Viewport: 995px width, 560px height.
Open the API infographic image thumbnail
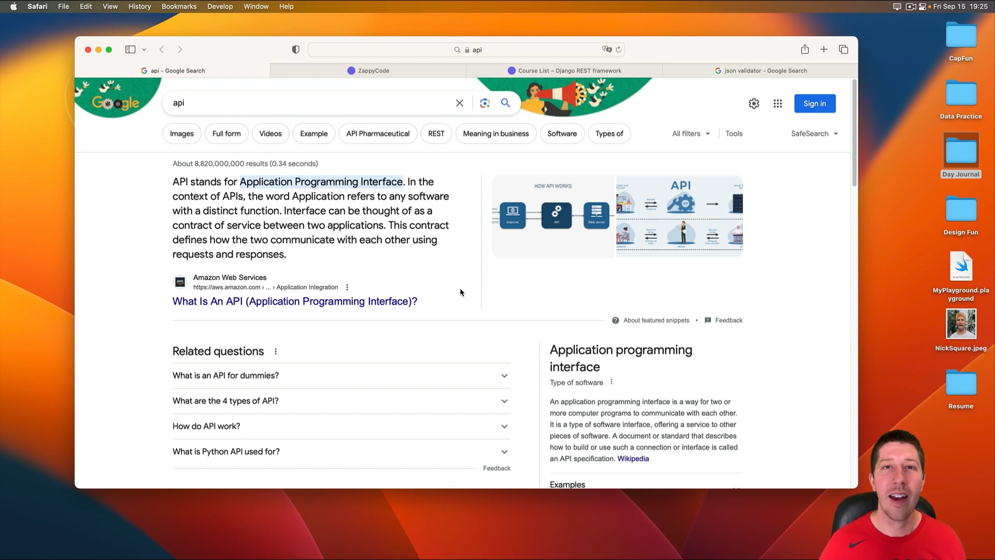679,216
